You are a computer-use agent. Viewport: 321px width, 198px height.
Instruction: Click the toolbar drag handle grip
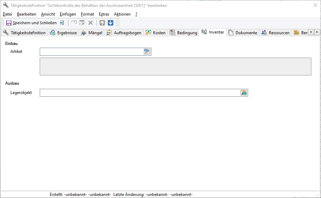point(3,23)
